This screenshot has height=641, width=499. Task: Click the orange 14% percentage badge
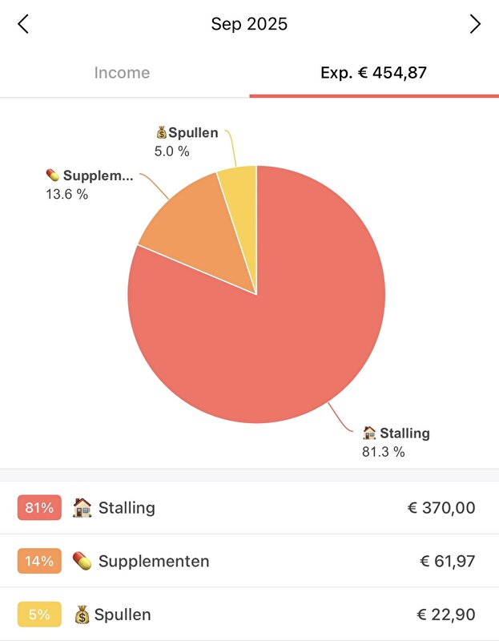click(x=39, y=561)
